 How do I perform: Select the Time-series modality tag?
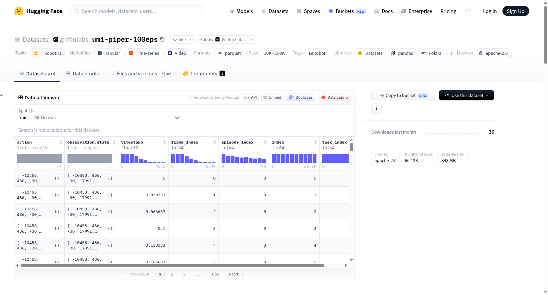(144, 53)
